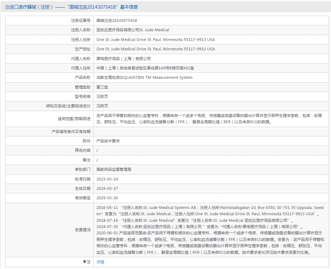Select the 注册人名称 label
The height and width of the screenshot is (269, 331).
tap(80, 30)
